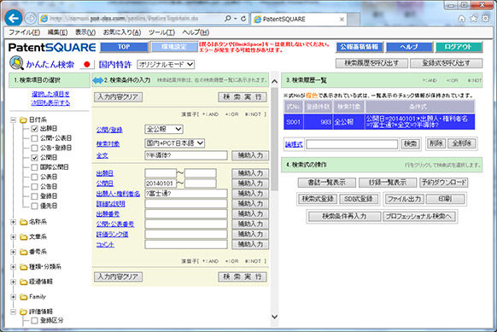Click the プロフェッショナル検索へ button
497x332 pixels.
coord(419,217)
